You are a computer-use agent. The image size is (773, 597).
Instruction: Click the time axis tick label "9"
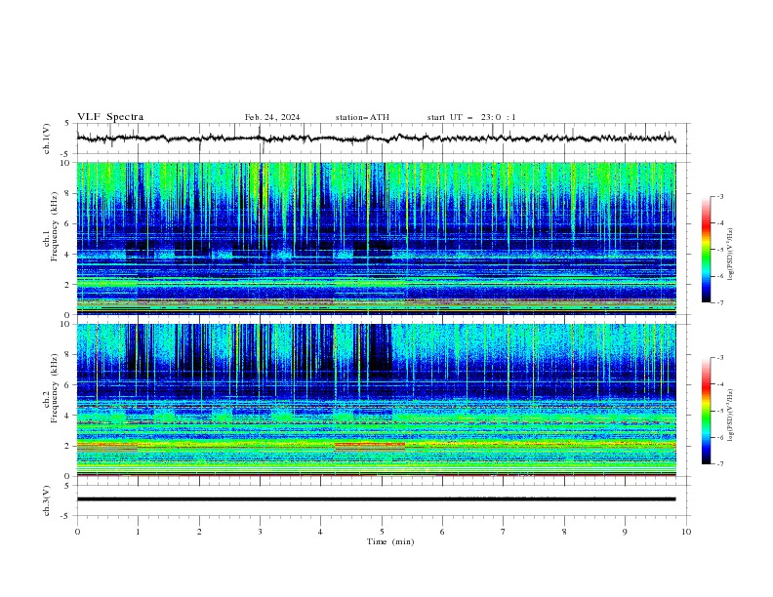[x=625, y=532]
